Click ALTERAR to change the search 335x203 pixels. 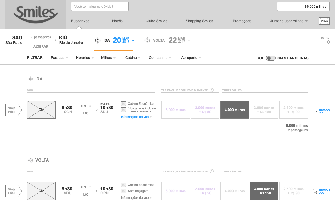pos(41,46)
